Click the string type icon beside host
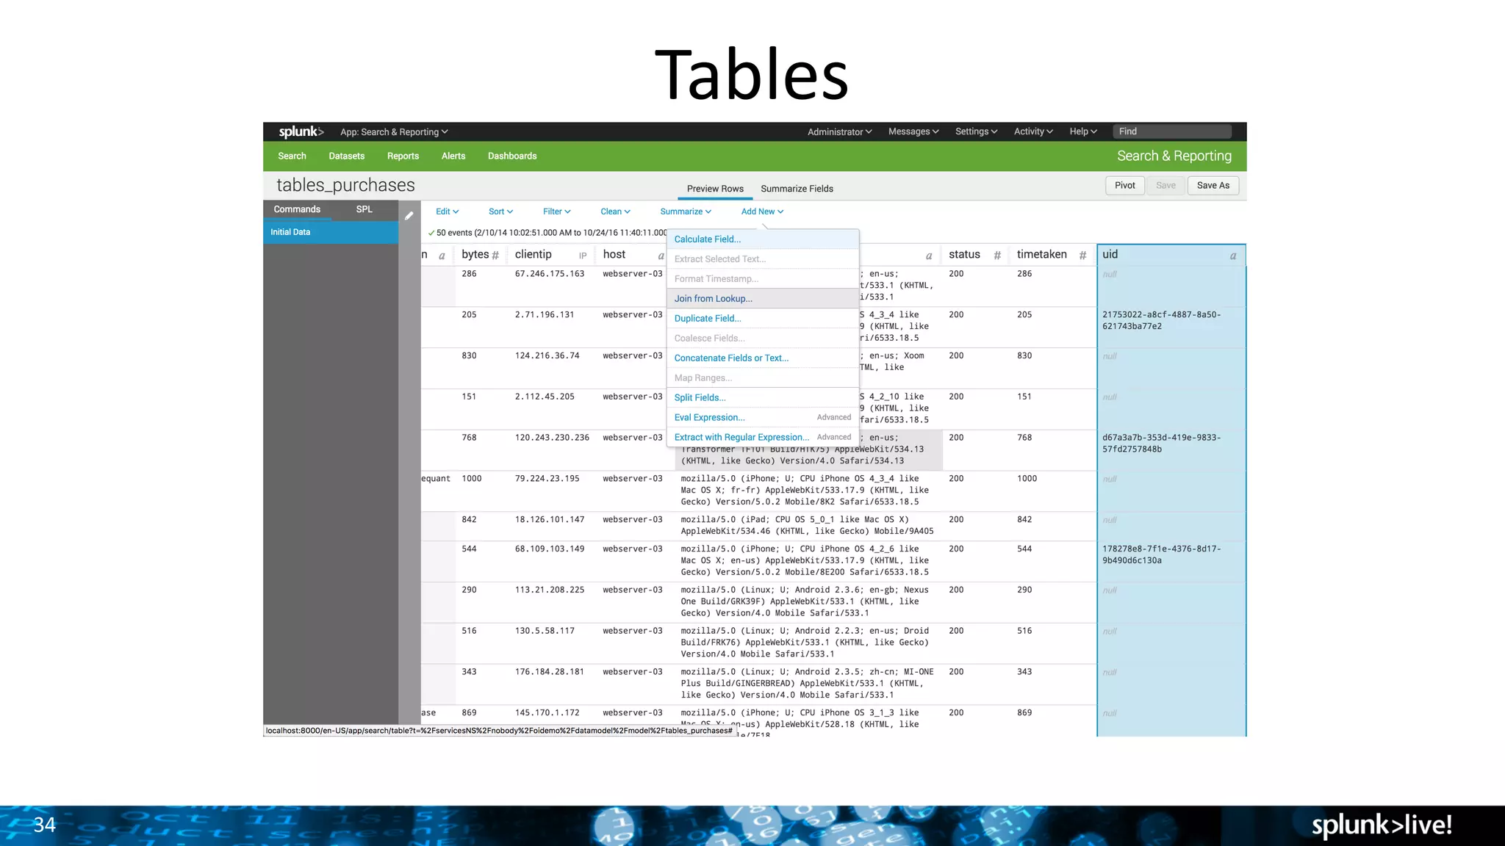The height and width of the screenshot is (846, 1505). point(661,256)
